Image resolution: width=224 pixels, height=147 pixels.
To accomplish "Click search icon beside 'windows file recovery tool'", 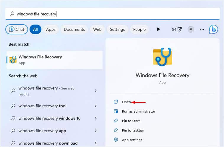I will (x=13, y=106).
